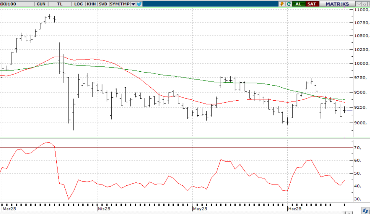The image size is (370, 214).
Task: Toggle the TMP option
Action: 125,4
